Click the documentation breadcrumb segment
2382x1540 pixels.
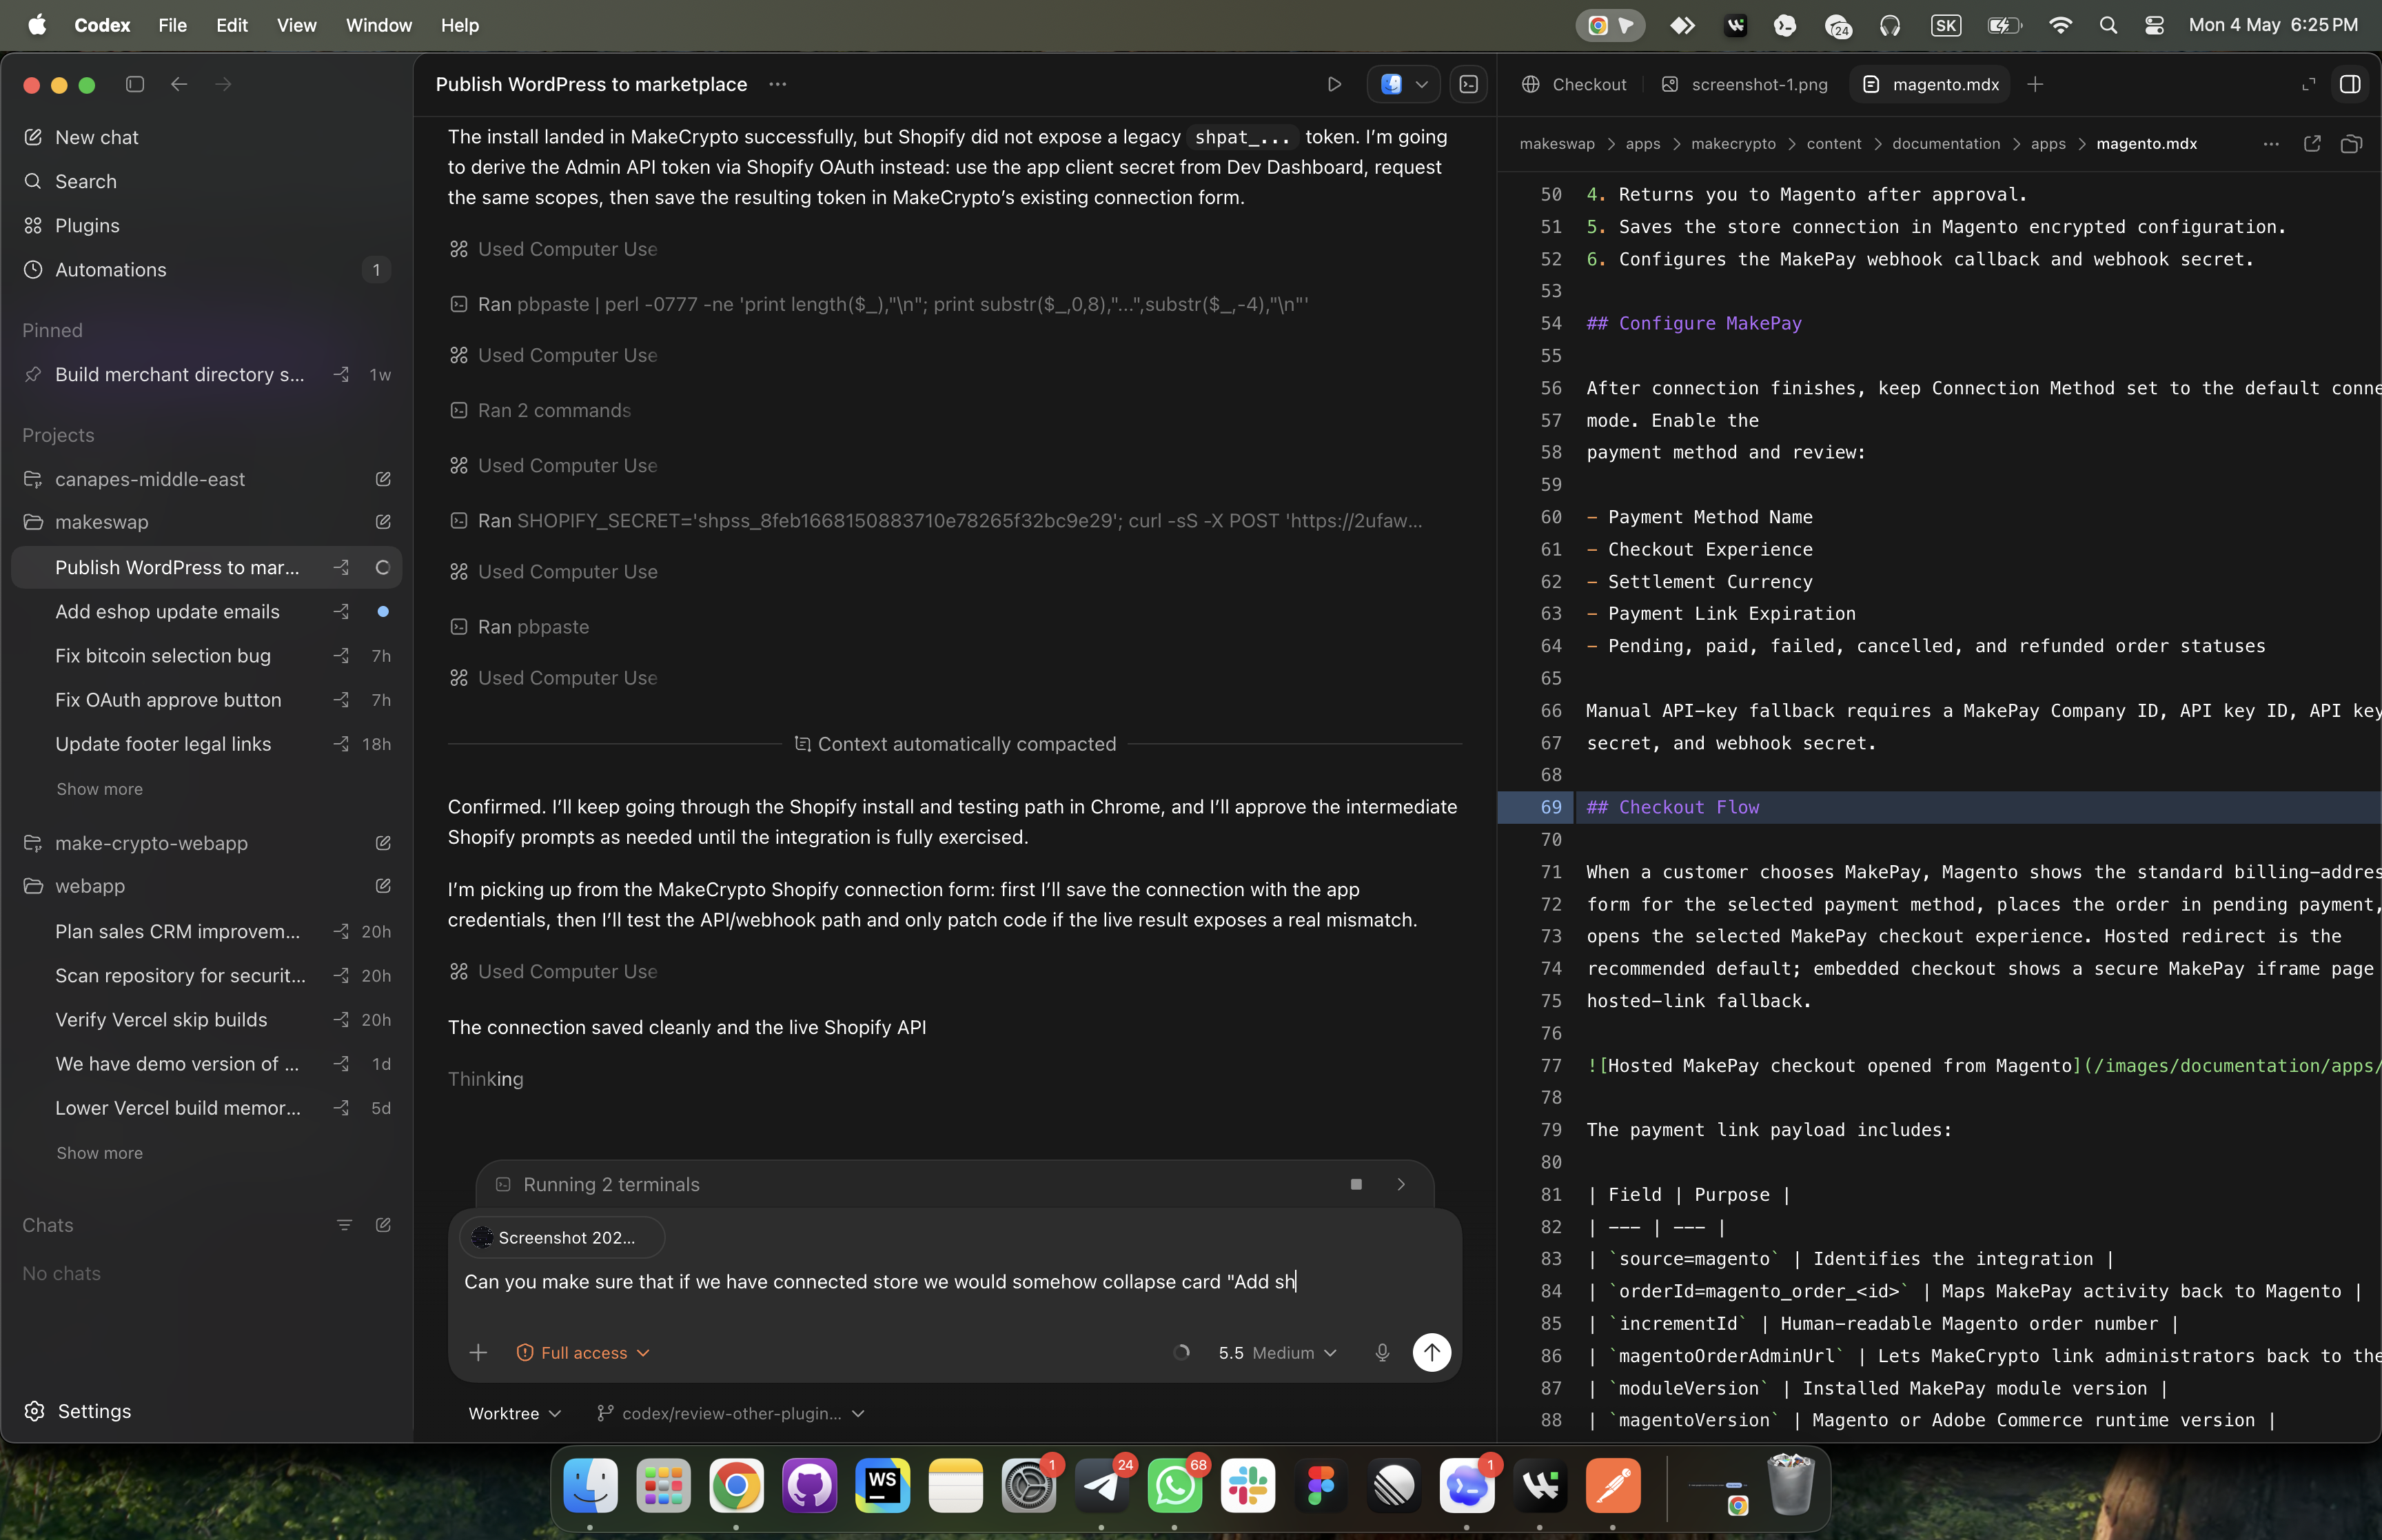1945,144
